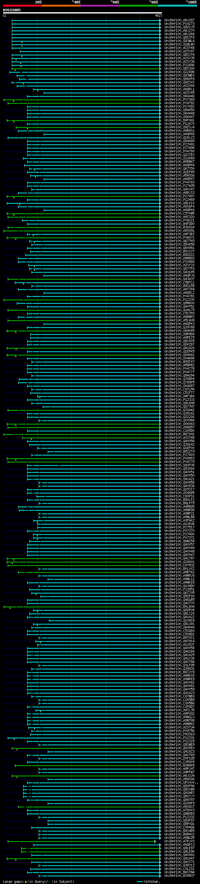Select the UniRef100_A9NPD6 label
Screen dimensions: 200x884
(x=179, y=510)
